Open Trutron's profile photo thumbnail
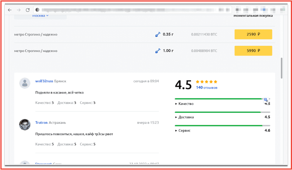Viewport: 292px width, 170px height. click(x=25, y=125)
